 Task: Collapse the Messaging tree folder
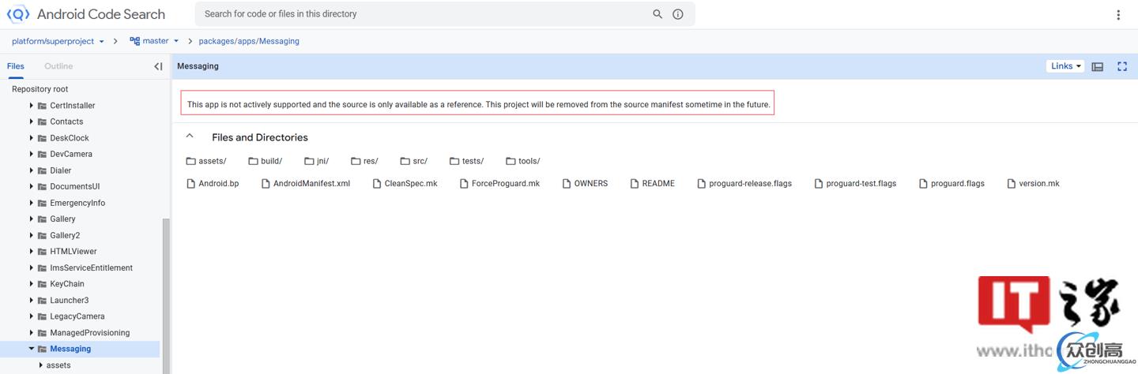click(32, 349)
